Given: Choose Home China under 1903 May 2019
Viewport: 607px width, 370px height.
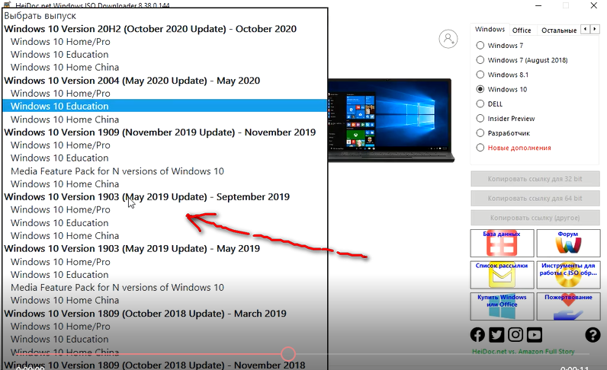Looking at the screenshot, I should 165,301.
